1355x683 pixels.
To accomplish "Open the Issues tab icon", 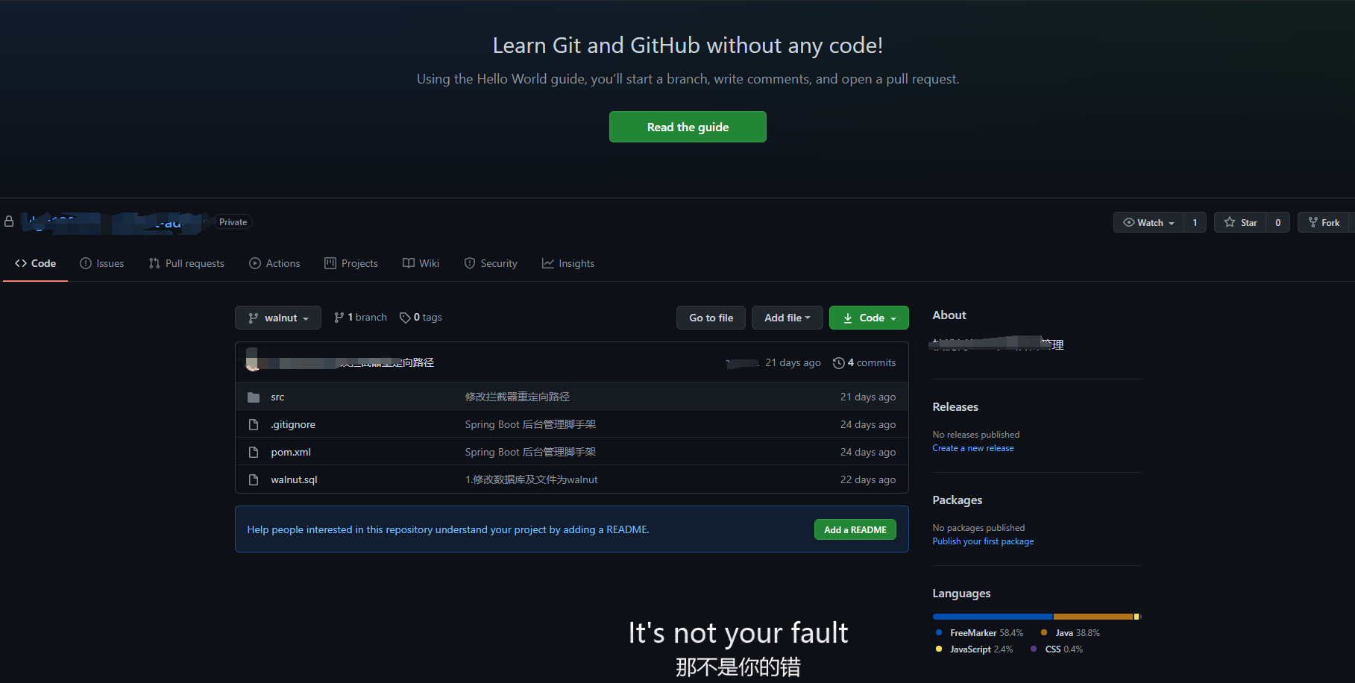I will tap(84, 263).
